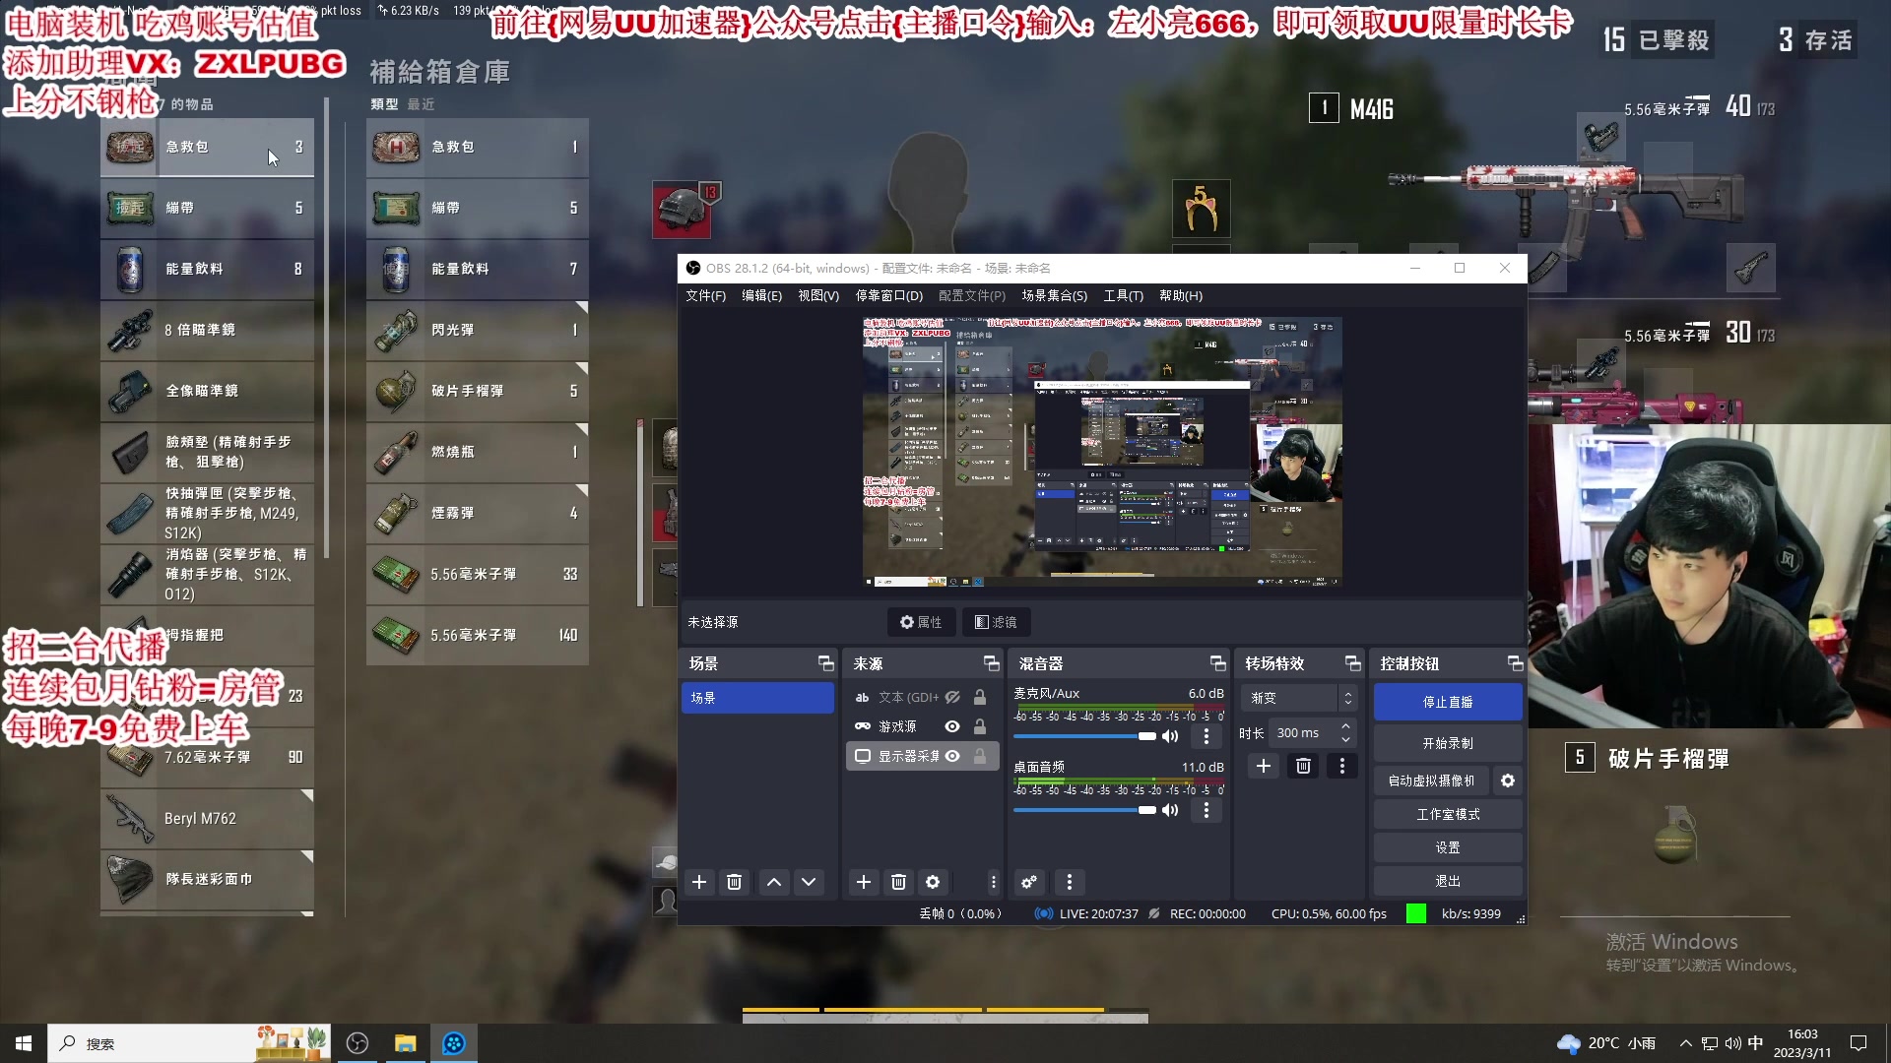1891x1063 pixels.
Task: Unlock the 游戏源 source
Action: 980,727
